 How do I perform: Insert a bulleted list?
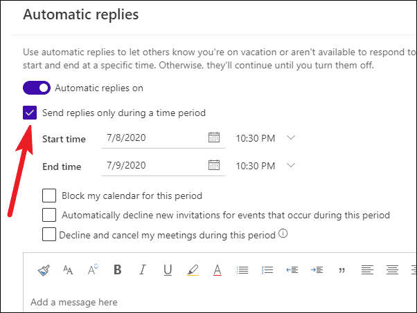click(x=242, y=270)
